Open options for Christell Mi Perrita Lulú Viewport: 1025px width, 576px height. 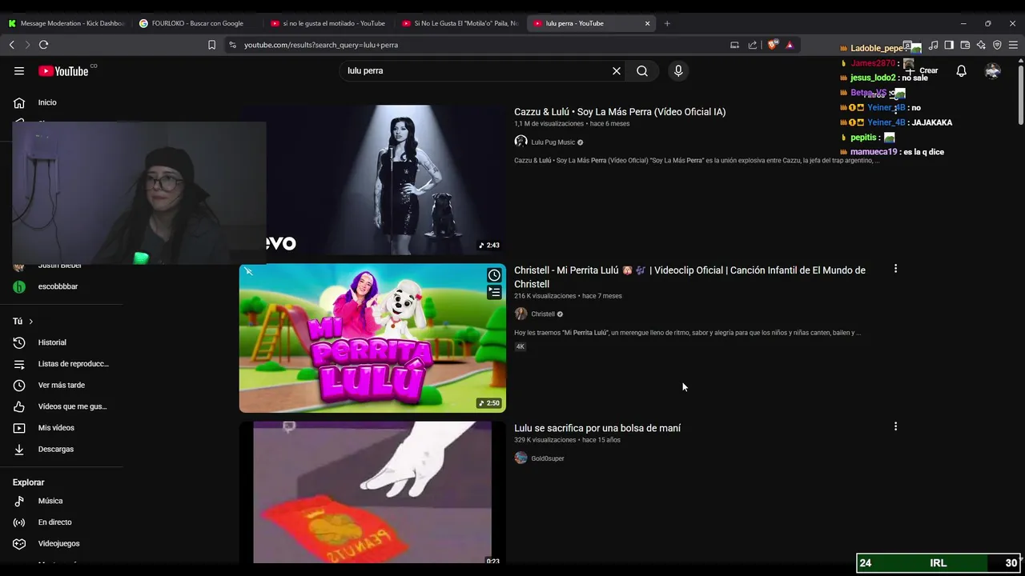pos(895,269)
